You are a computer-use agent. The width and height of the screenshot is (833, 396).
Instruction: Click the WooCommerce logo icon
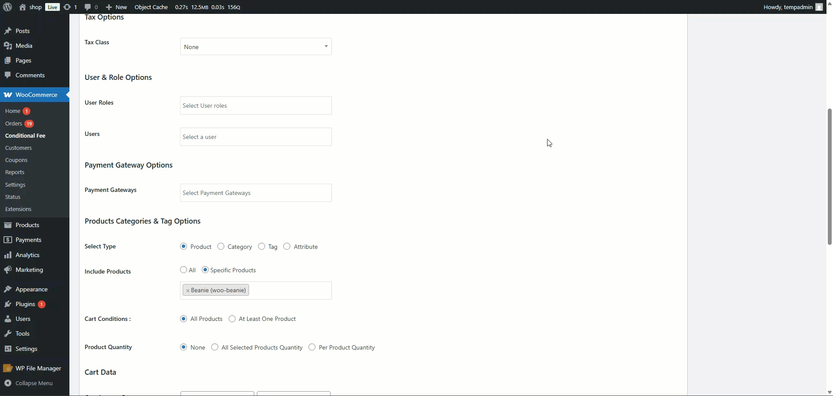[8, 95]
